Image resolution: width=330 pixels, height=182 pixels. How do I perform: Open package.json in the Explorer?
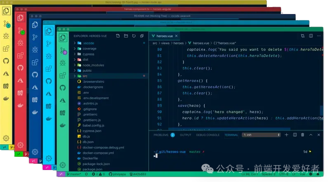tap(92, 169)
